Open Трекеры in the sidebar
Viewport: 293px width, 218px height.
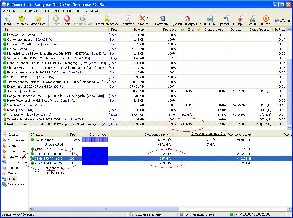point(14,168)
